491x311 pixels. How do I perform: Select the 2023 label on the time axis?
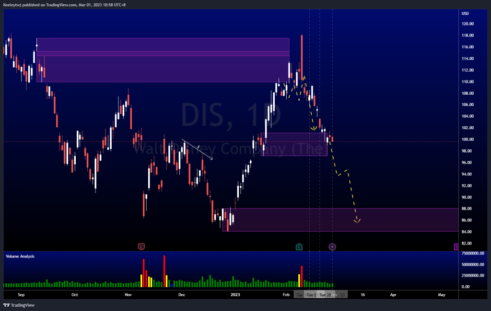tap(234, 295)
